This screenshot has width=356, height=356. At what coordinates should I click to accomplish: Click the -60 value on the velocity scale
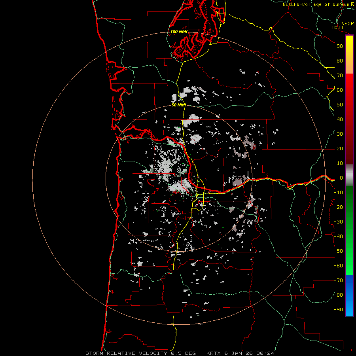click(338, 266)
